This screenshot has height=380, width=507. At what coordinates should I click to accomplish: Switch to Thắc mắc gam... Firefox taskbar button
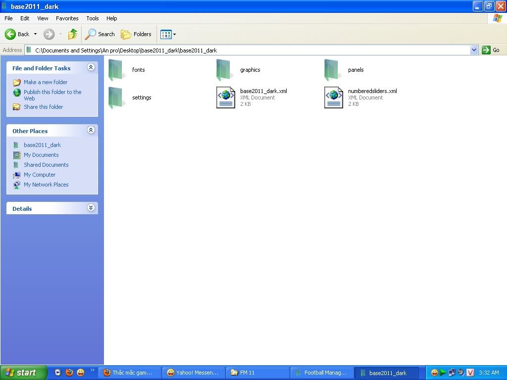point(129,373)
